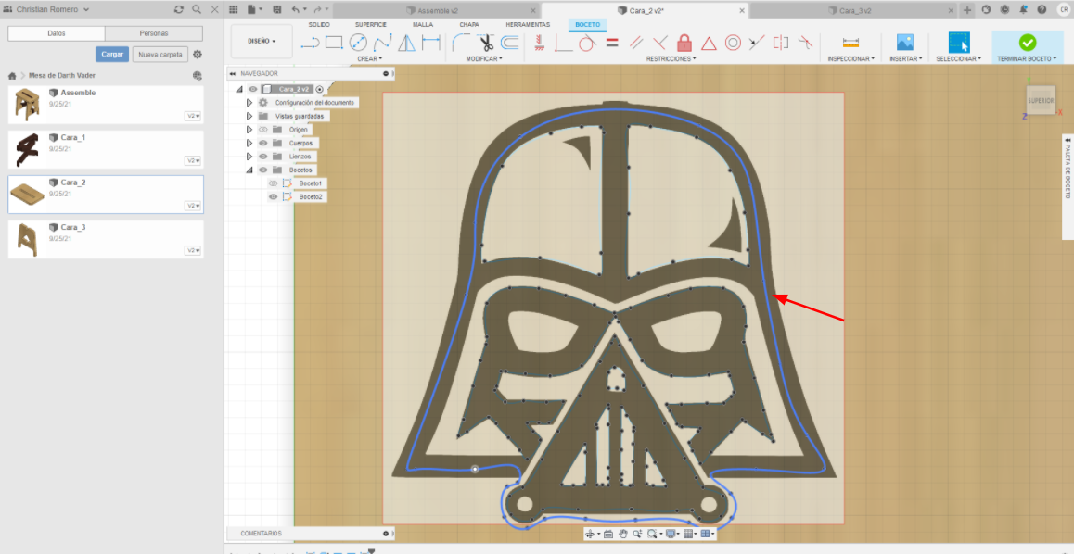The height and width of the screenshot is (554, 1074).
Task: Search in the data panel
Action: coord(197,9)
